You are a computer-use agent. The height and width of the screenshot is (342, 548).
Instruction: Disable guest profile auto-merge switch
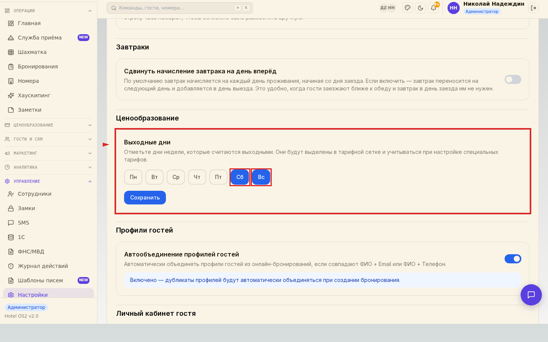point(513,259)
